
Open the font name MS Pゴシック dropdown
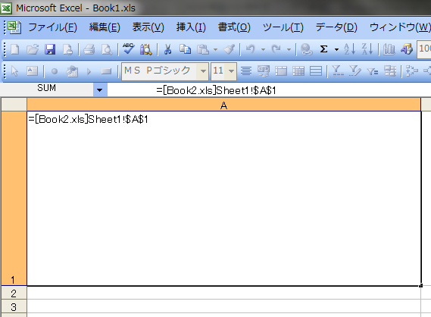pos(203,71)
